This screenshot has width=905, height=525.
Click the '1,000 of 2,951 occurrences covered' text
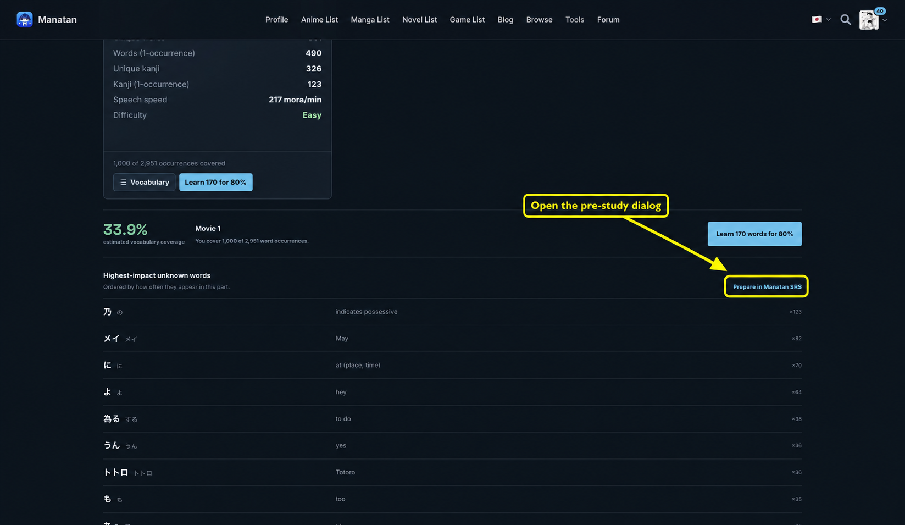tap(169, 163)
